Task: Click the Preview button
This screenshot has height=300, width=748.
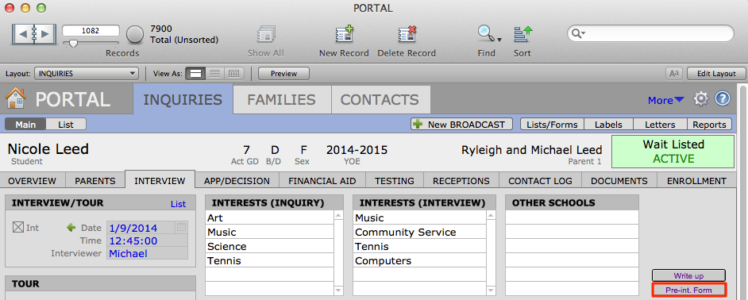Action: pos(283,74)
